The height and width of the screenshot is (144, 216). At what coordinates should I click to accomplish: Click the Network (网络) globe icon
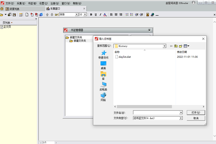(x=103, y=95)
